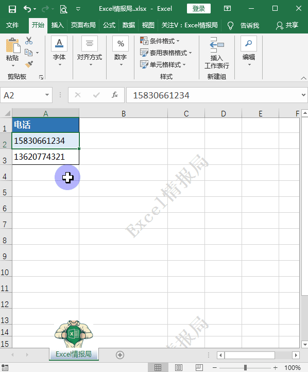Image resolution: width=308 pixels, height=372 pixels.
Task: Click the 100% zoom level
Action: point(292,367)
